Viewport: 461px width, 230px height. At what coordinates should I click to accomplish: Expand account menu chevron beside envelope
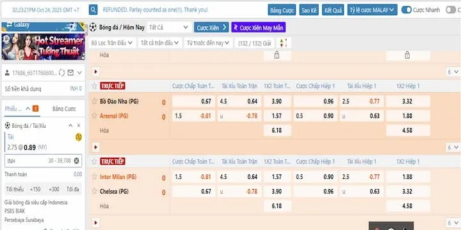pos(79,73)
